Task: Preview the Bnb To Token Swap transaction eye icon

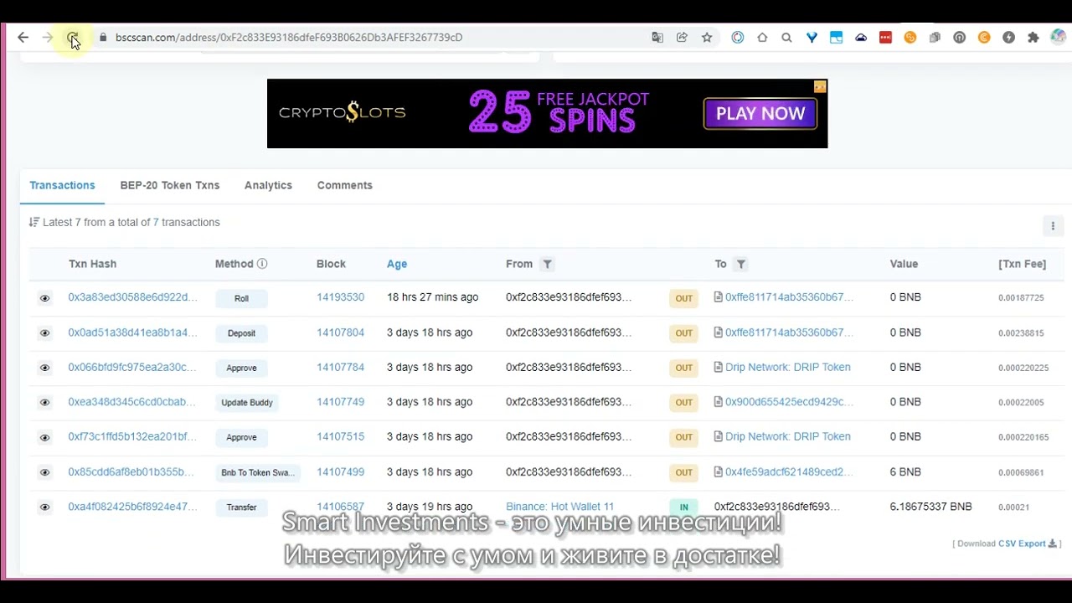Action: [45, 472]
